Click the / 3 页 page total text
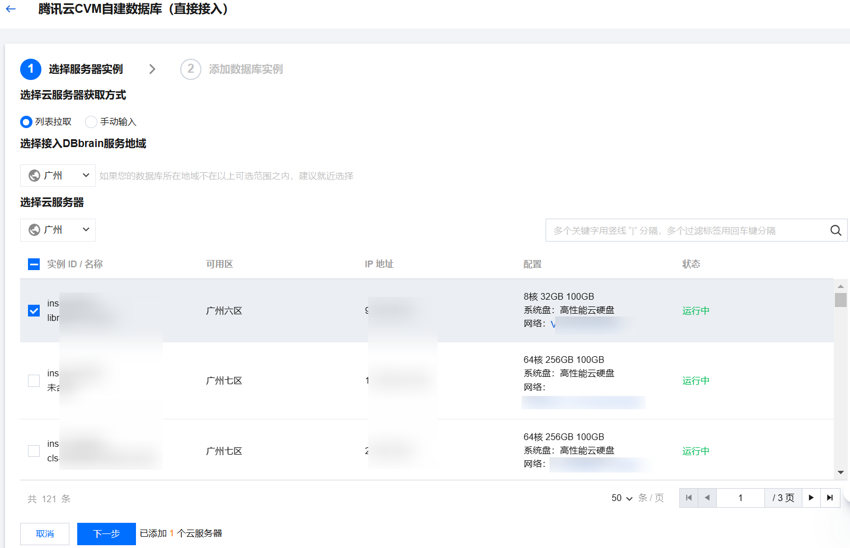The width and height of the screenshot is (850, 548). (783, 498)
